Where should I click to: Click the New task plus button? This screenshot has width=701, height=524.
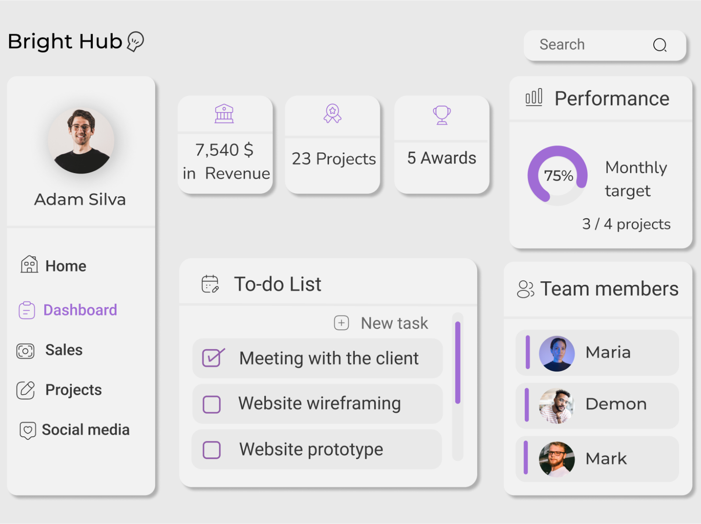click(341, 323)
